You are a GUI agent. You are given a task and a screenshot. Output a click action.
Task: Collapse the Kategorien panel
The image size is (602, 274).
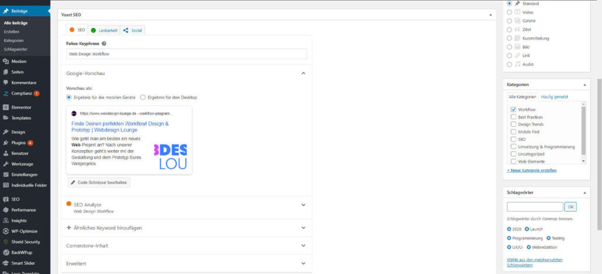click(x=584, y=84)
